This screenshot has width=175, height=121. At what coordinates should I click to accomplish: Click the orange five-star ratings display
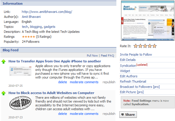click(28, 37)
